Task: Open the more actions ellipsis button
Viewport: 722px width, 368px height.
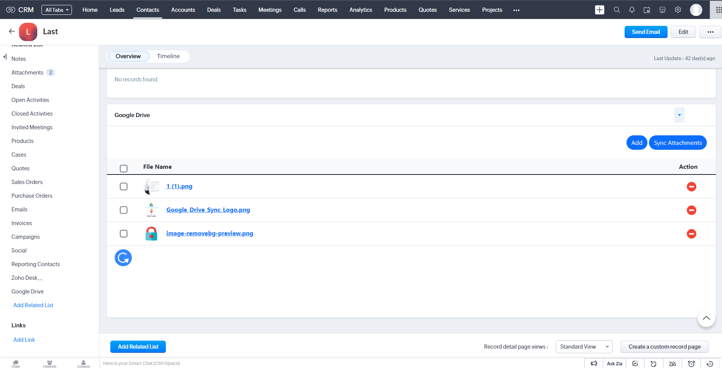Action: coord(710,32)
